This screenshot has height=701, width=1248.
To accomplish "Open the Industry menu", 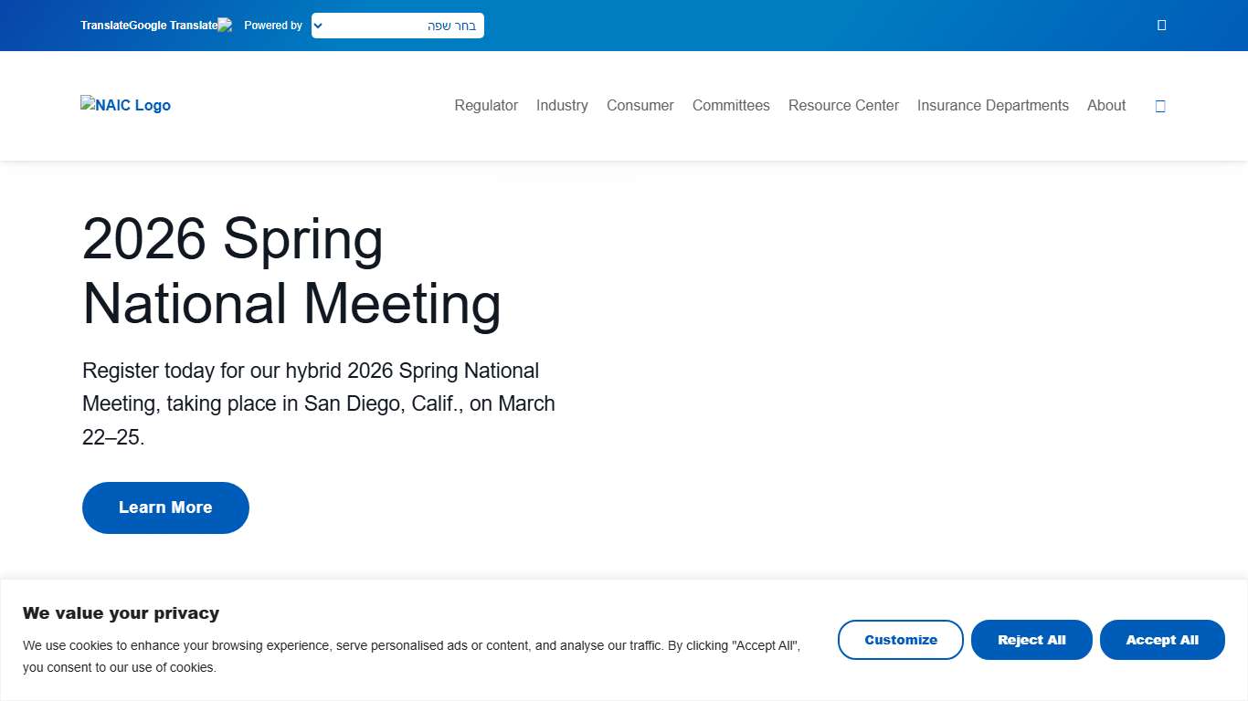I will [562, 106].
